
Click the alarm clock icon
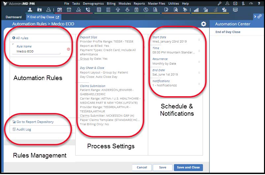(69, 10)
